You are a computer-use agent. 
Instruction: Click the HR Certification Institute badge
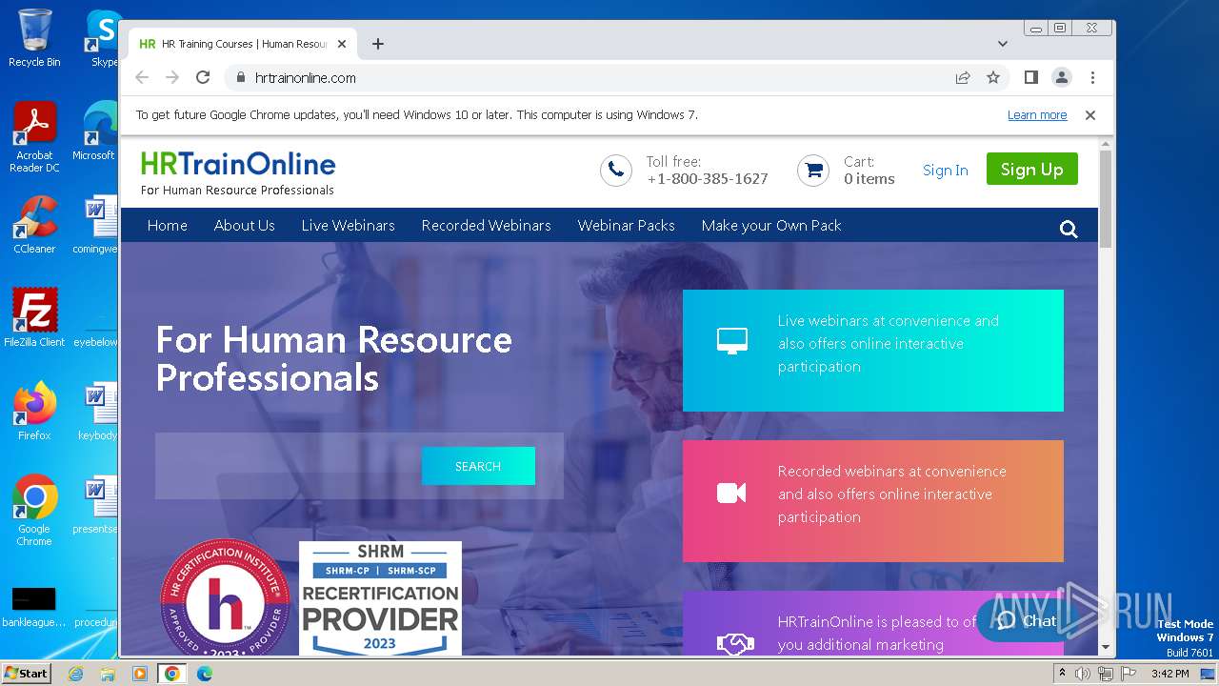225,598
